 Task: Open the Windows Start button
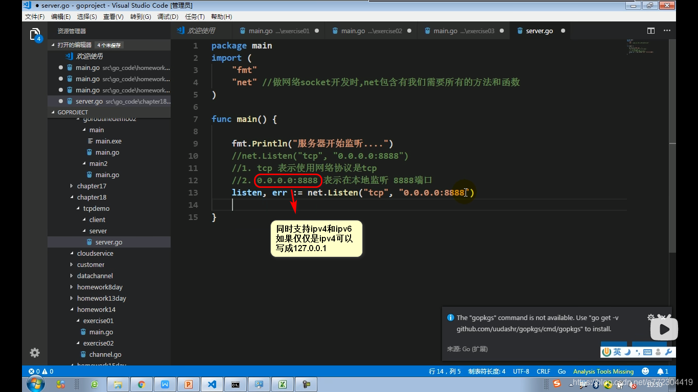point(35,384)
